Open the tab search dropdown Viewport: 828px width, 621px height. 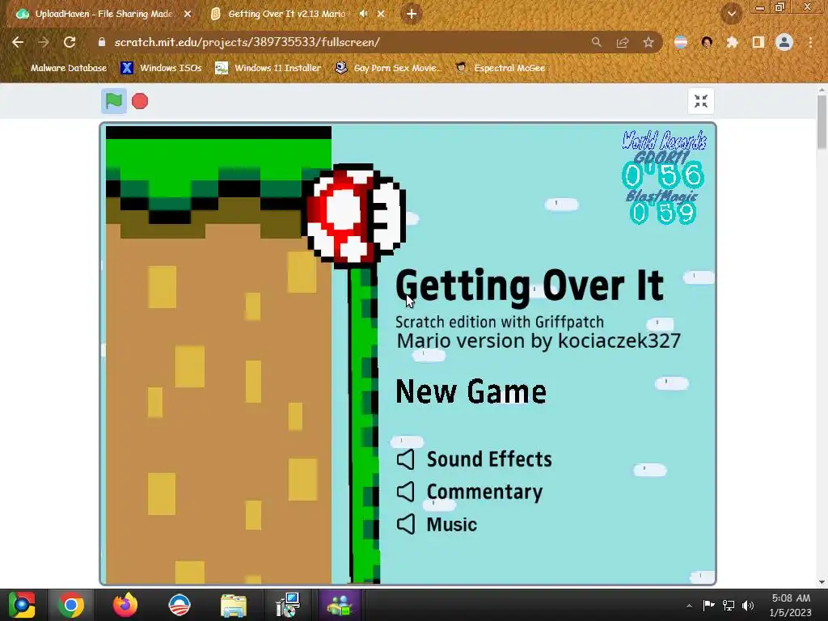tap(731, 15)
